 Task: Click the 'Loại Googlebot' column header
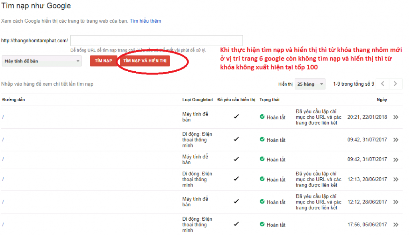point(197,100)
